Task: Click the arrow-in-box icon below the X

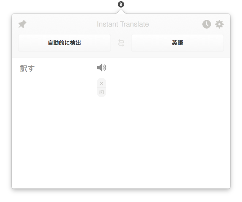Action: [x=102, y=92]
